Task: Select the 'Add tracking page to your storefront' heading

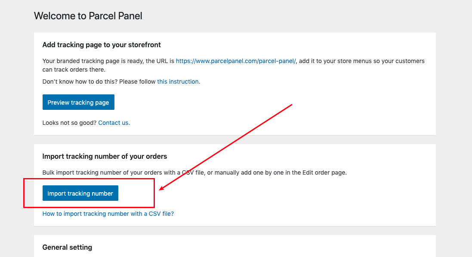Action: (102, 45)
